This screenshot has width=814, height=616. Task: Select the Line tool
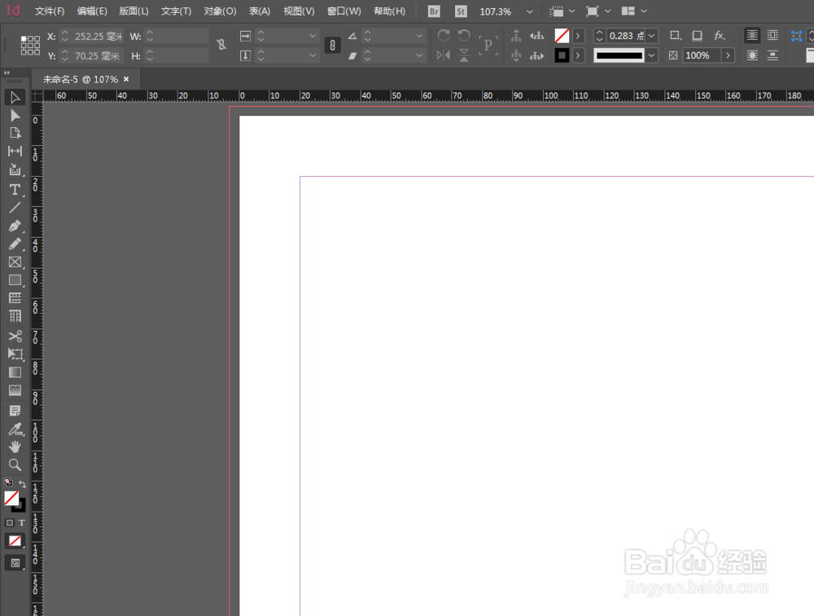[15, 208]
